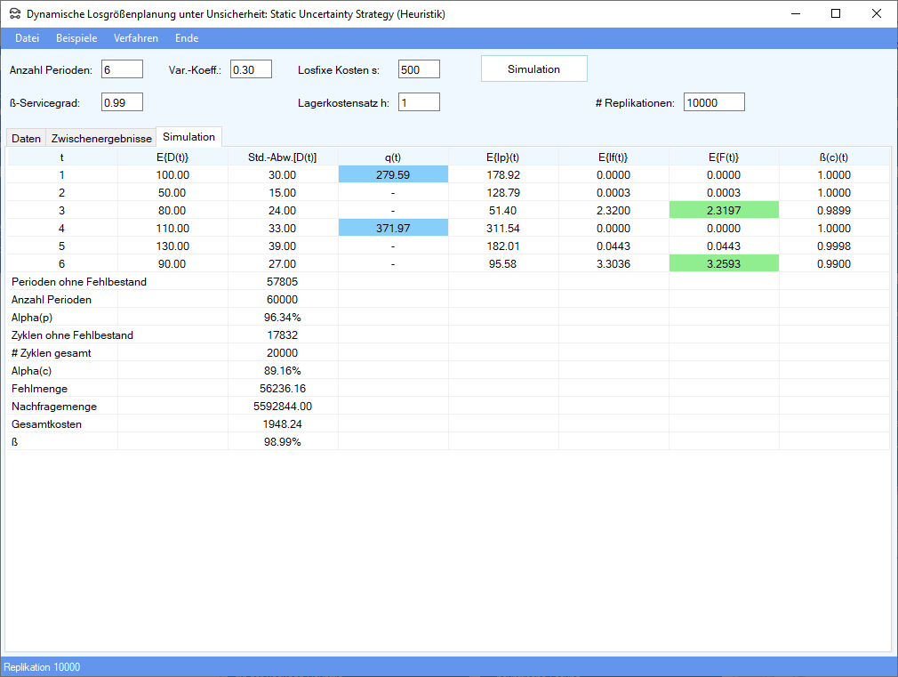This screenshot has height=677, width=898.
Task: Click the green E{F(t)} cell 3.2593
Action: pyautogui.click(x=724, y=264)
